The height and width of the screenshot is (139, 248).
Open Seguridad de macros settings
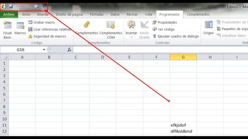coord(47,36)
